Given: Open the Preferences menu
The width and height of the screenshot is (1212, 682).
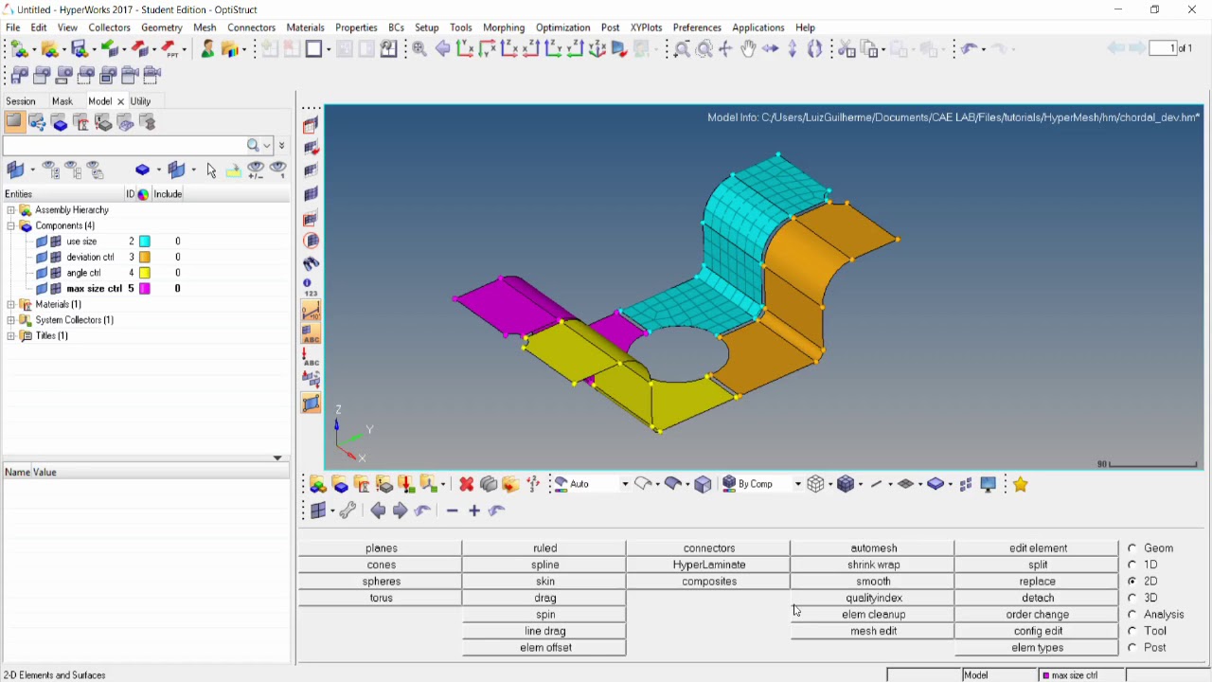Looking at the screenshot, I should click(696, 27).
